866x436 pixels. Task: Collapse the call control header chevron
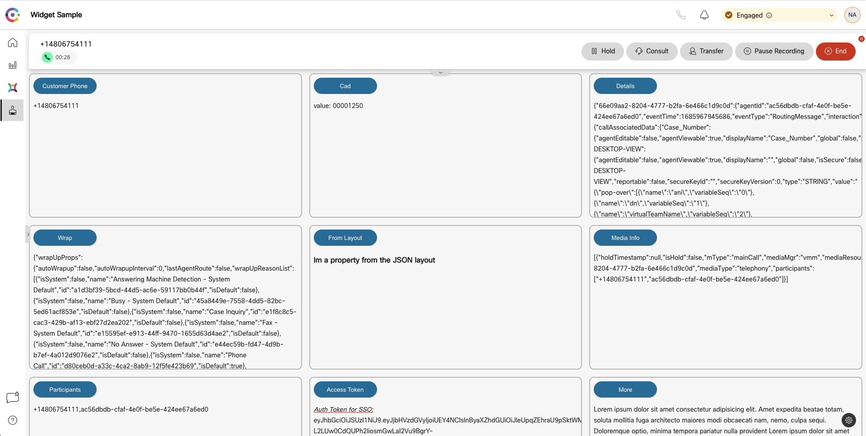coord(441,72)
